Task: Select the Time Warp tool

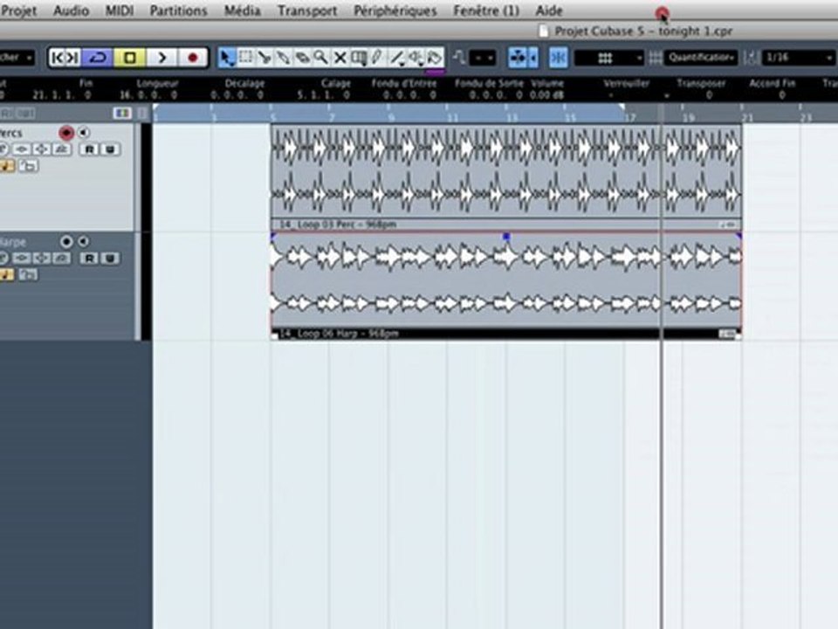Action: 359,58
